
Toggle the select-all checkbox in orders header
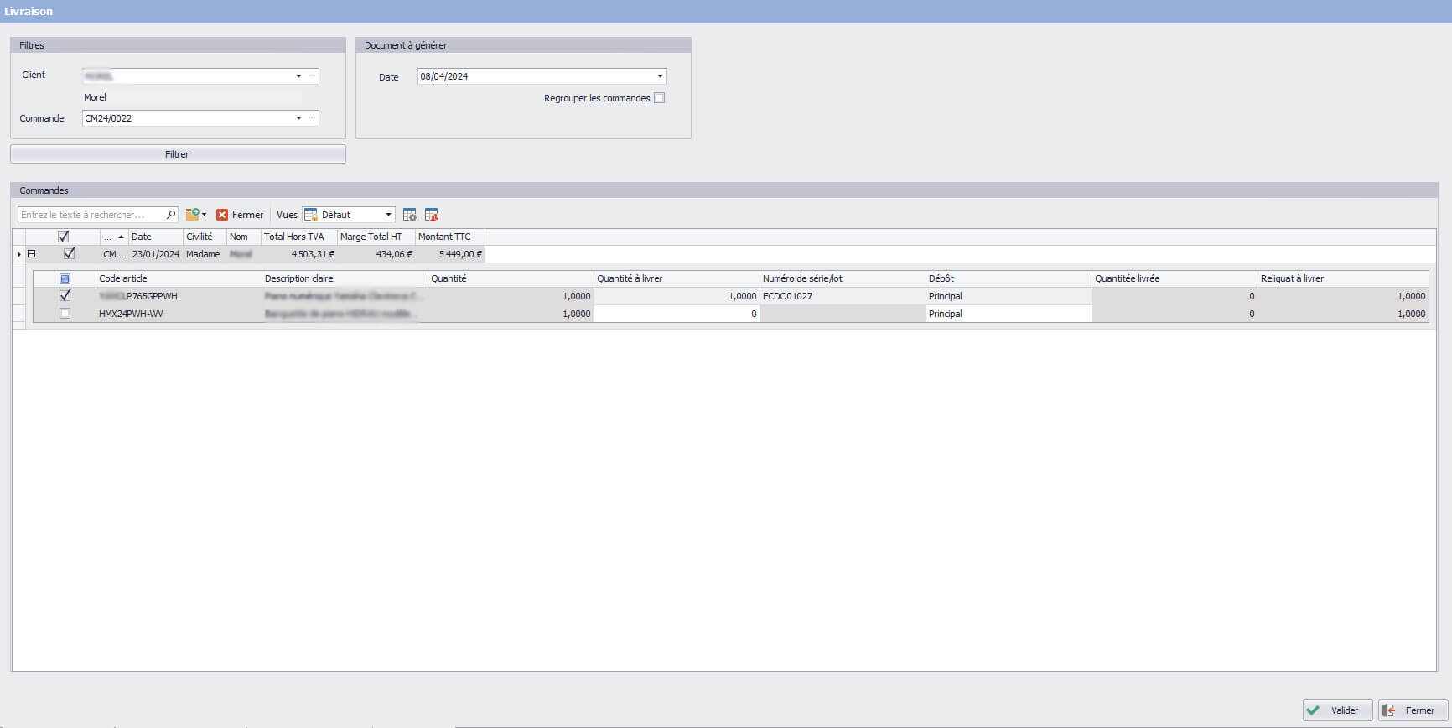coord(63,237)
